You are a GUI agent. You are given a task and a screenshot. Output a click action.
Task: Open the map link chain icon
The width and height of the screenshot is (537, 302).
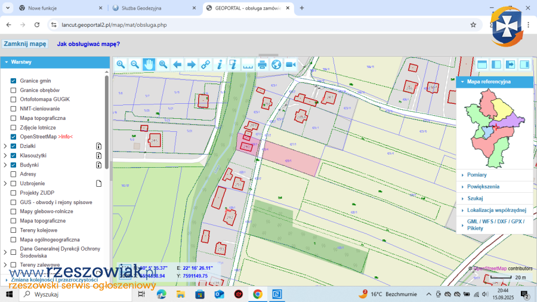click(205, 64)
